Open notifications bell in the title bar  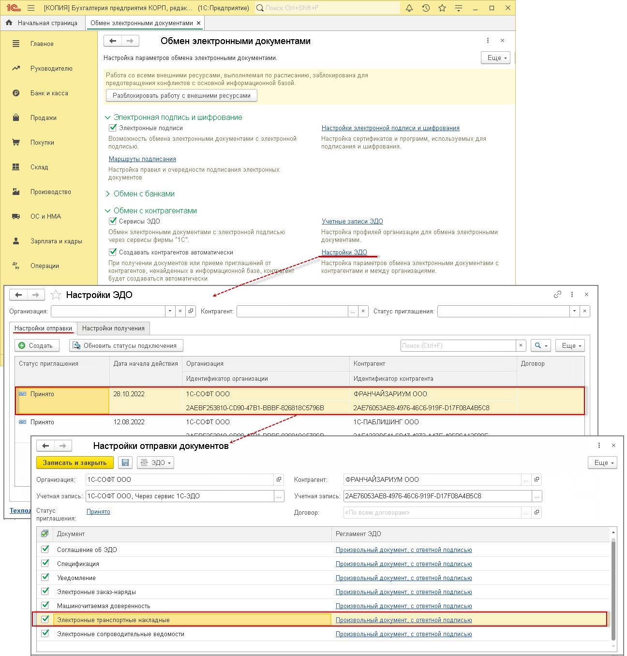pyautogui.click(x=409, y=8)
